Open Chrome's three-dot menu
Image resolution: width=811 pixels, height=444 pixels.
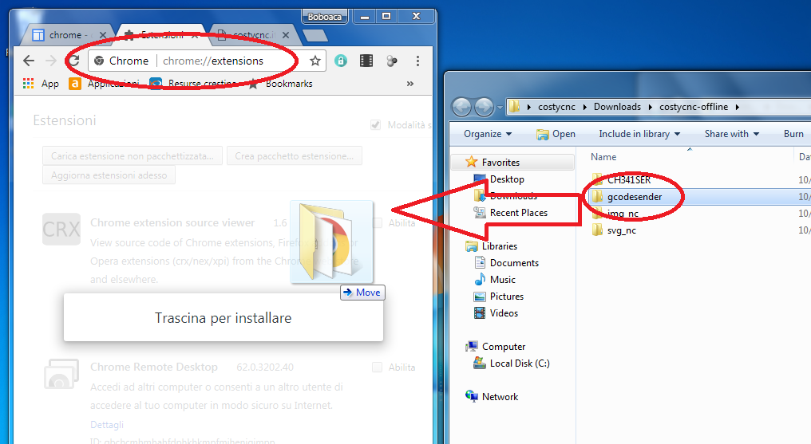coord(417,61)
